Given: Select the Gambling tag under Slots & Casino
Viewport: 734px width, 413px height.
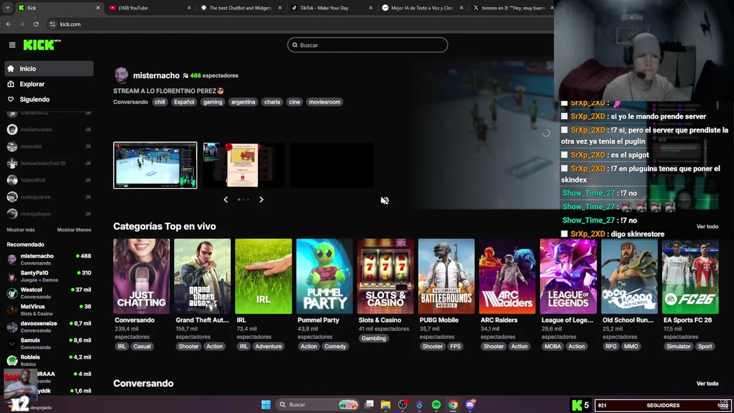Looking at the screenshot, I should [x=373, y=338].
